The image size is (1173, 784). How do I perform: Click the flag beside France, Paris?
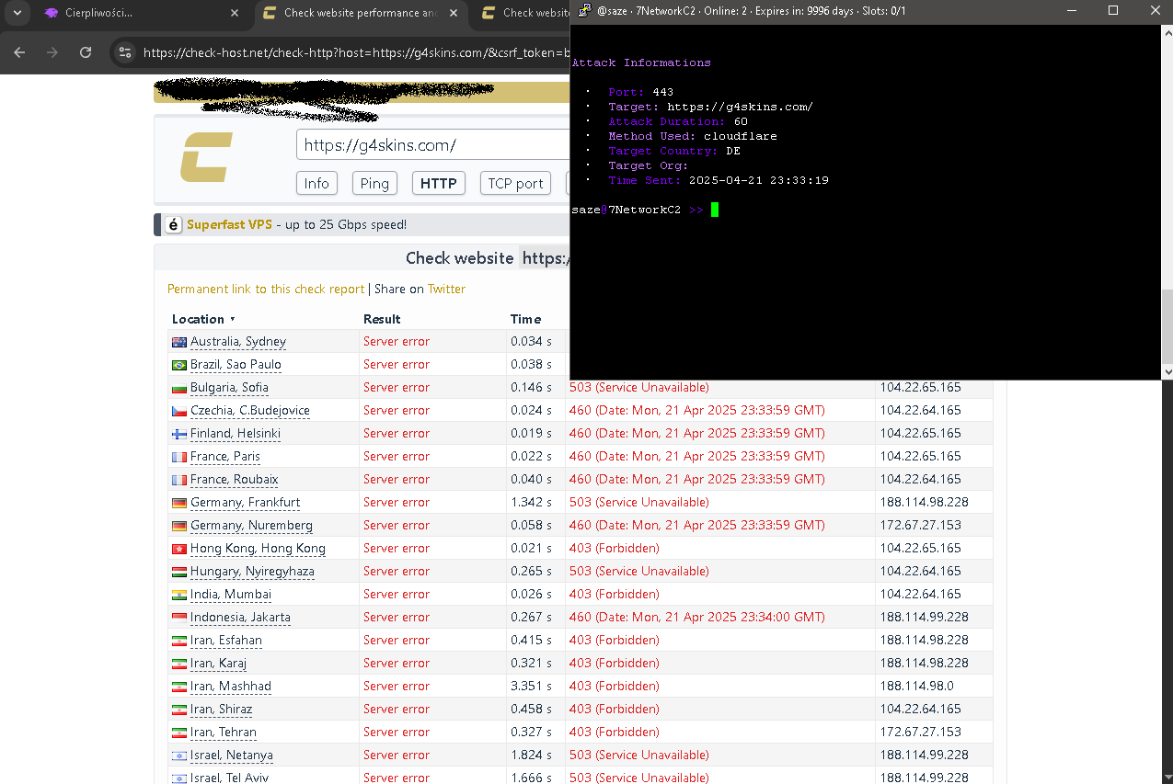(x=179, y=457)
